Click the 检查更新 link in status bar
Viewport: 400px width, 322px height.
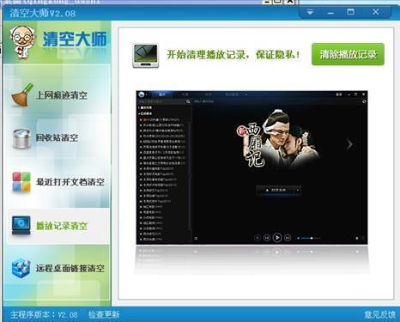[104, 315]
